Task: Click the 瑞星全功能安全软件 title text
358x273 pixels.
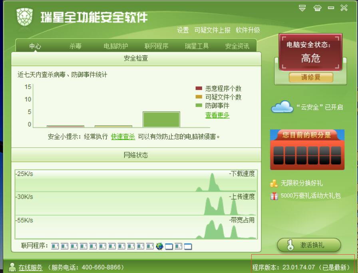Action: coord(94,17)
